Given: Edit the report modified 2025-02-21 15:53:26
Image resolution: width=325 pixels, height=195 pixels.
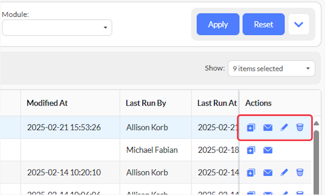Looking at the screenshot, I should click(284, 127).
